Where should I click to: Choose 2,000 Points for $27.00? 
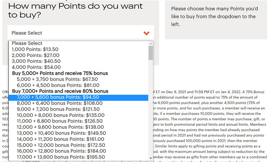point(35,55)
